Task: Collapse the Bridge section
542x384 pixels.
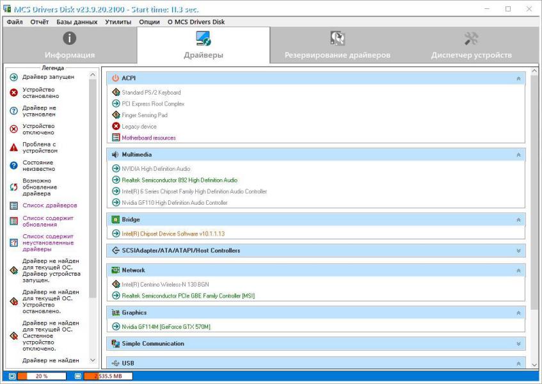Action: point(518,220)
